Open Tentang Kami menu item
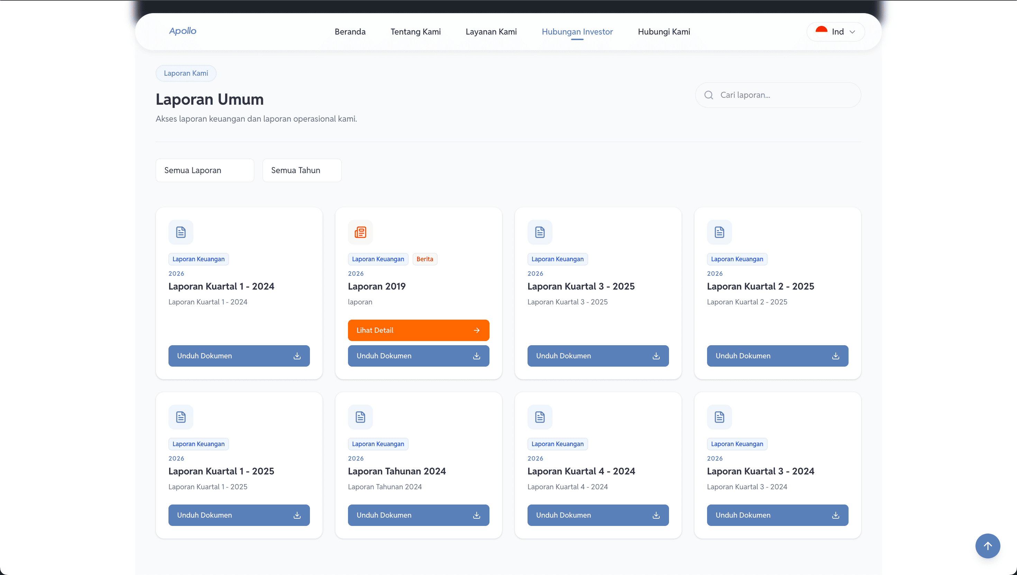Image resolution: width=1017 pixels, height=575 pixels. (x=415, y=31)
